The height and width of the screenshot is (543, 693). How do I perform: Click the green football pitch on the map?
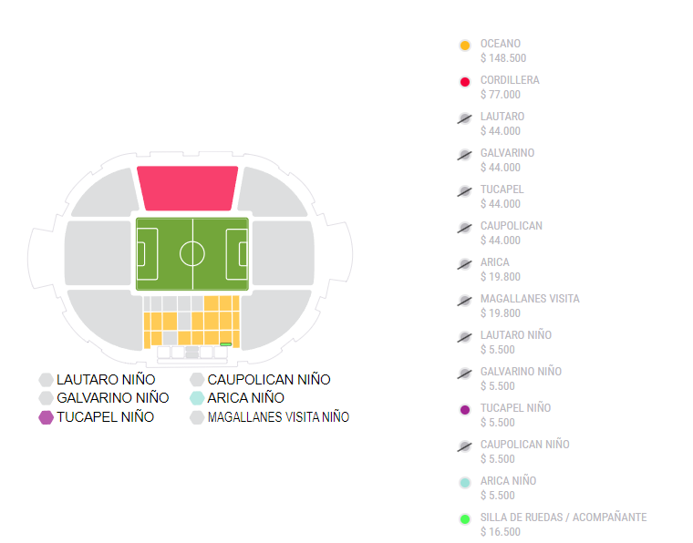[192, 253]
